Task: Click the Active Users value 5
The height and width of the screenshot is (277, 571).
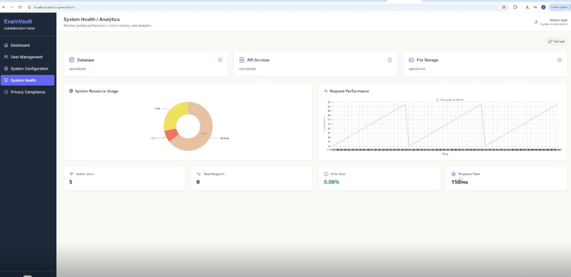Action: (71, 182)
